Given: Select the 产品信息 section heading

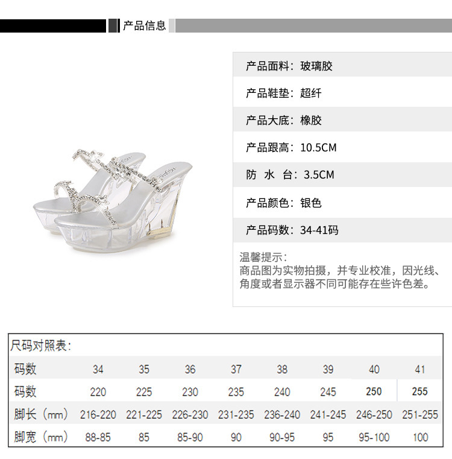Looking at the screenshot, I should click(x=145, y=26).
